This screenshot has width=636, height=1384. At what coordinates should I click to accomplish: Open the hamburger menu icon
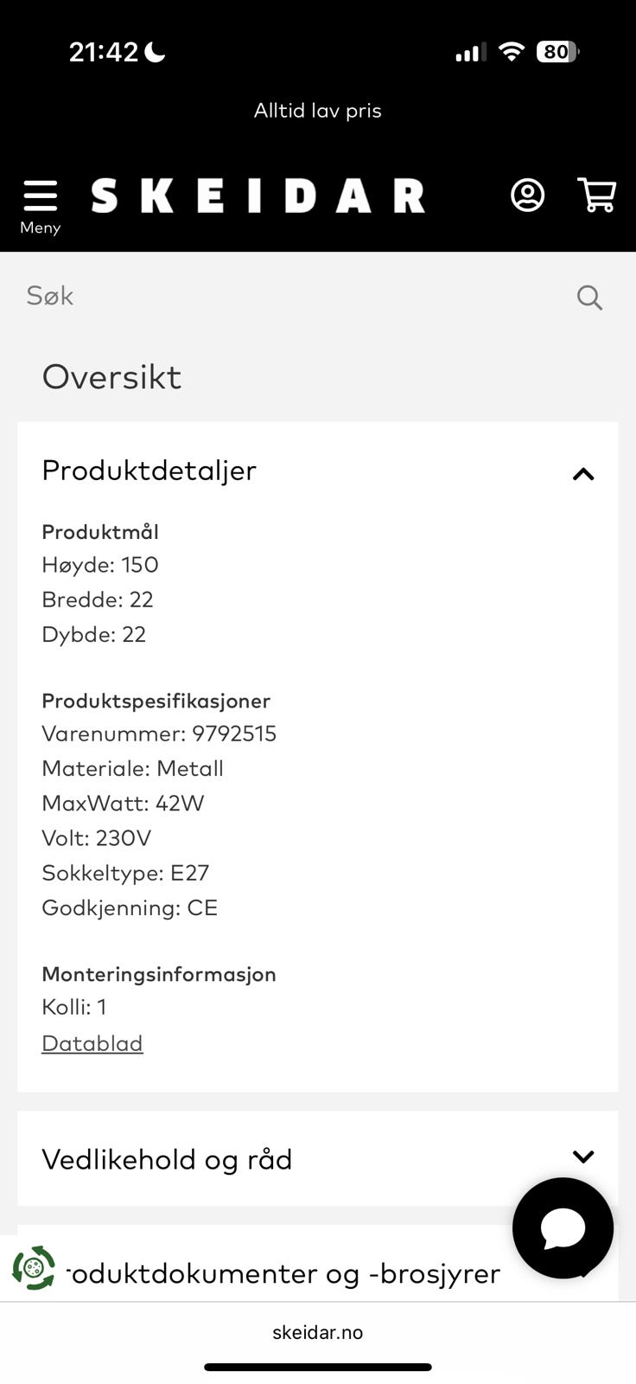[x=40, y=195]
